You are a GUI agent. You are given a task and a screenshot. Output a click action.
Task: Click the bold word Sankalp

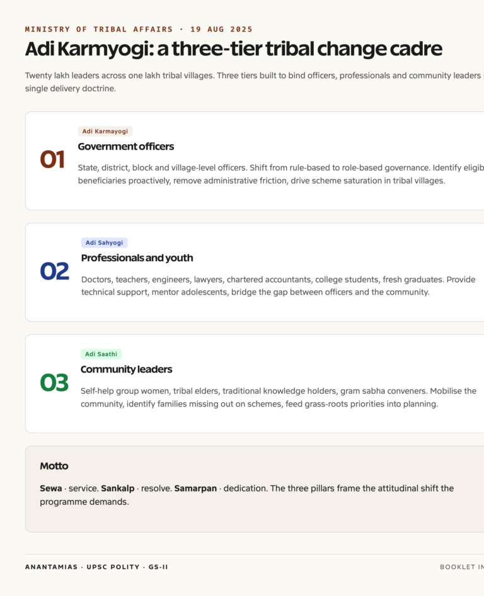118,488
